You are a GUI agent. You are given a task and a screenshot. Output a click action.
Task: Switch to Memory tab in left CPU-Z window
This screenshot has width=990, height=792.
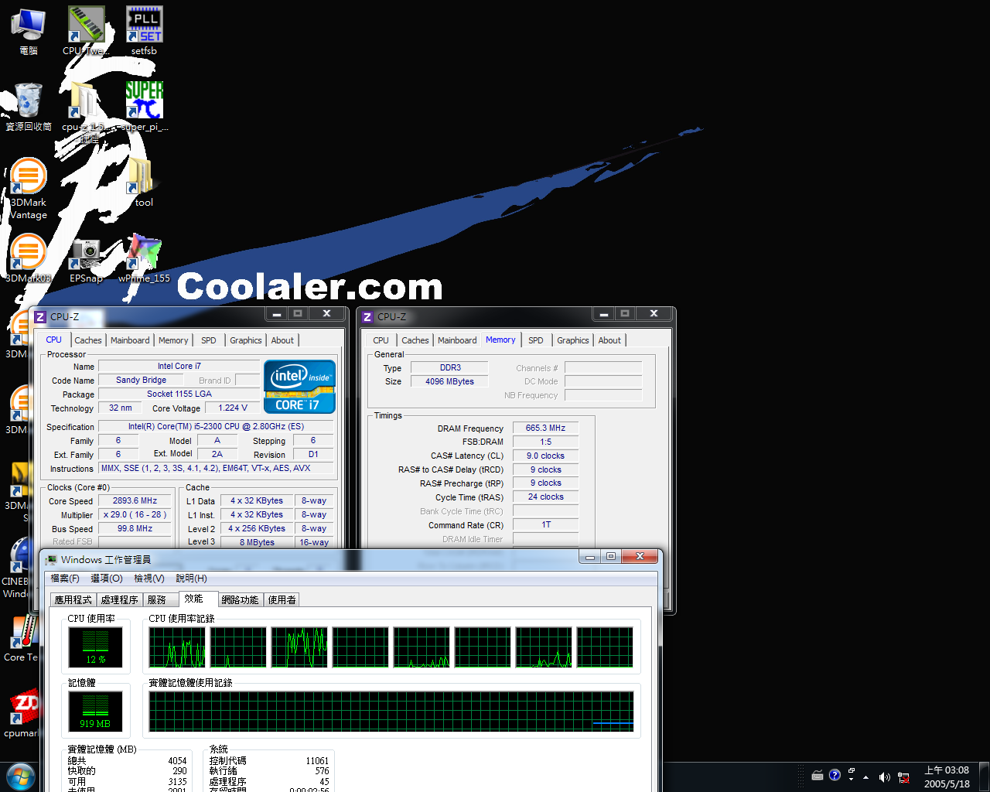tap(173, 340)
